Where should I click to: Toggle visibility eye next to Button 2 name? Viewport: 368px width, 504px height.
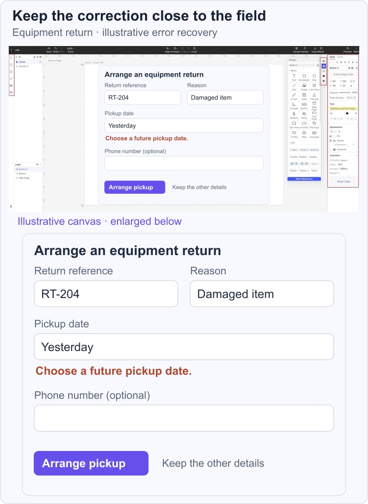click(349, 68)
